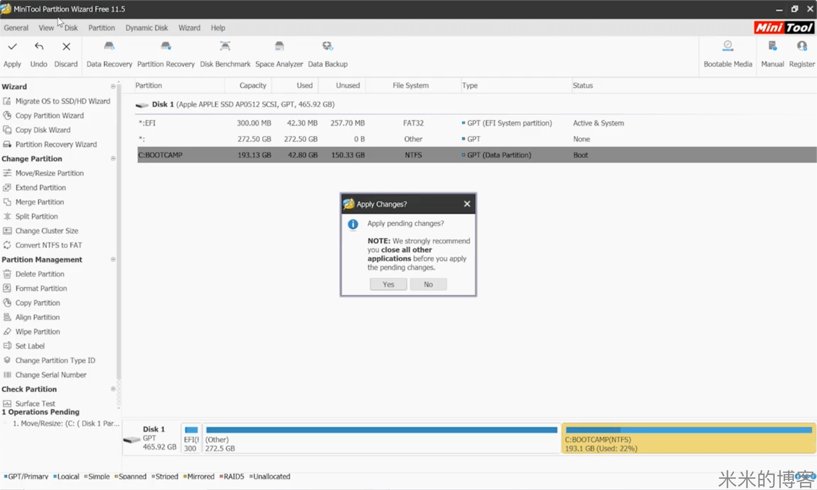This screenshot has width=817, height=490.
Task: Open the Partition menu
Action: point(101,28)
